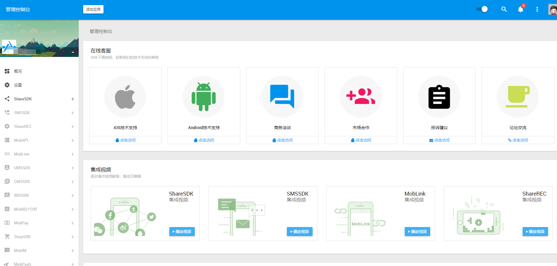The image size is (557, 266).
Task: Click the coffee cup icon for 论坛交流
Action: 518,97
